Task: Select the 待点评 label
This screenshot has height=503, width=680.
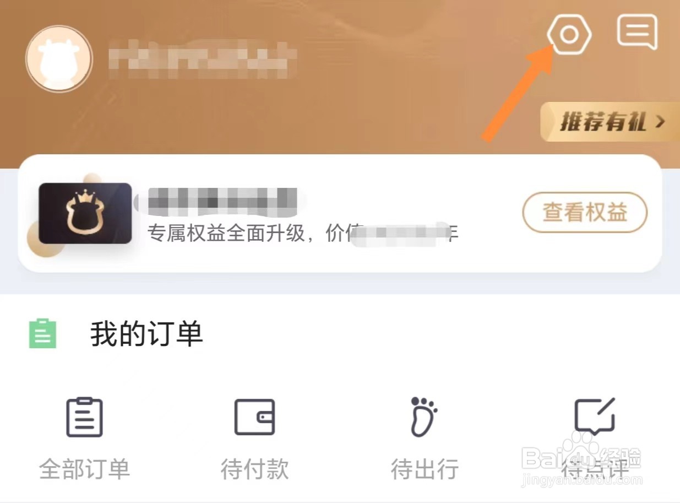Action: (595, 469)
